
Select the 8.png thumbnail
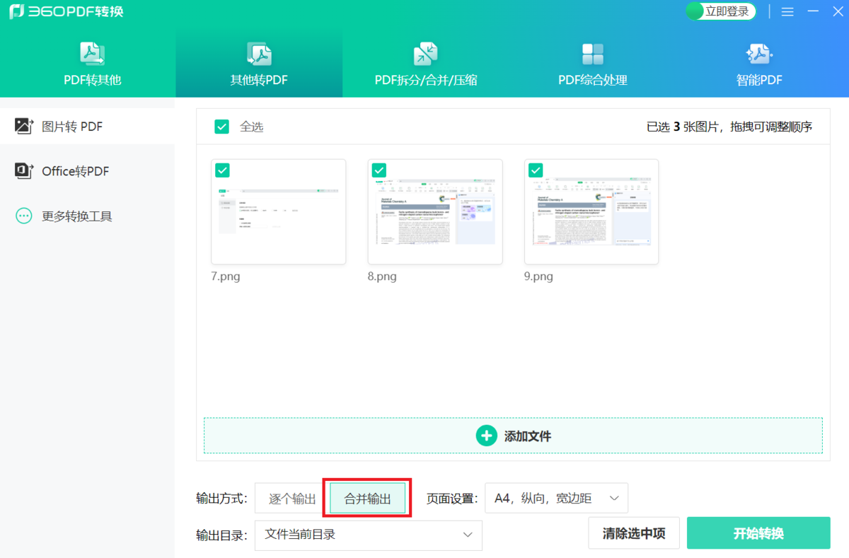coord(435,211)
